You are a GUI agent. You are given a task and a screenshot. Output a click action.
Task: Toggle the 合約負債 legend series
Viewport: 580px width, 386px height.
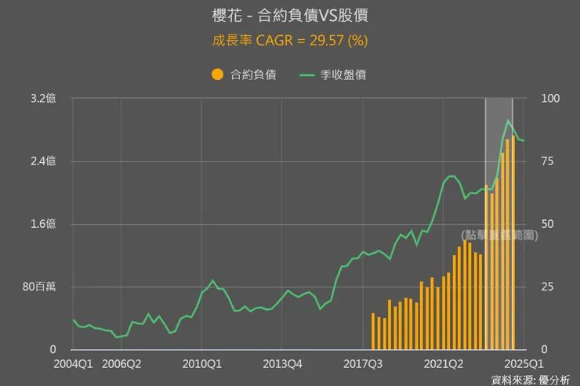click(x=244, y=74)
